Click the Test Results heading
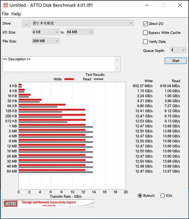The image size is (189, 219). [95, 75]
